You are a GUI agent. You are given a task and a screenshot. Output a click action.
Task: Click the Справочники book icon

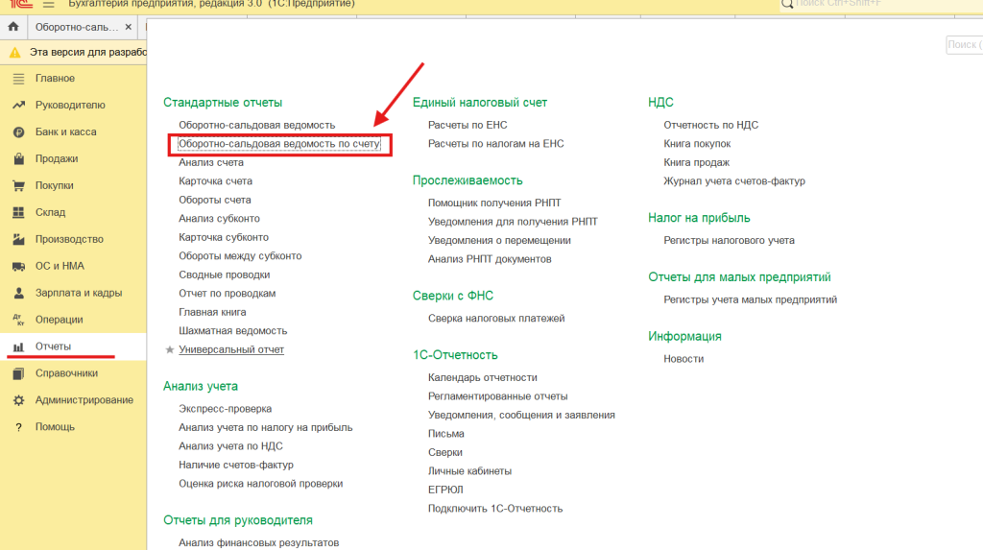19,373
